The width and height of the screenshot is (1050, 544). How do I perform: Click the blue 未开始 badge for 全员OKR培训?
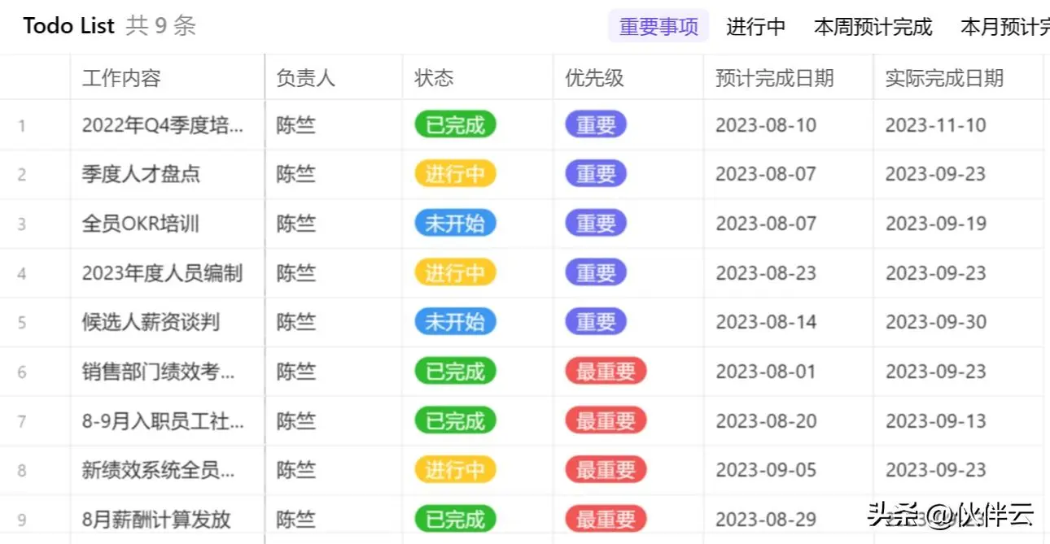point(454,223)
